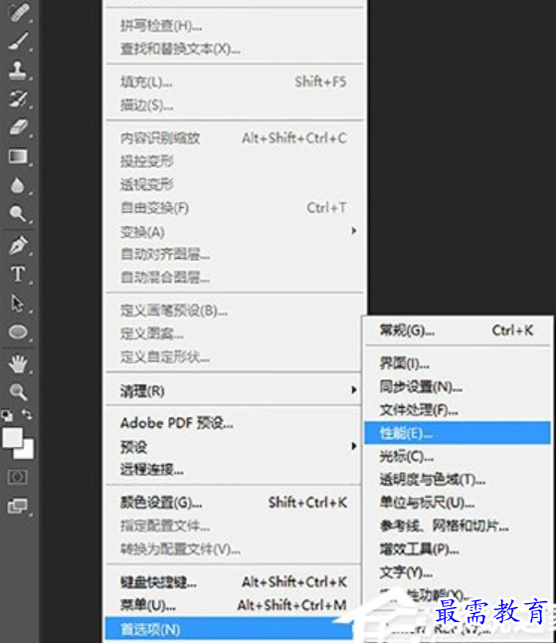This screenshot has width=556, height=643.
Task: Select the Pen tool
Action: point(19,246)
